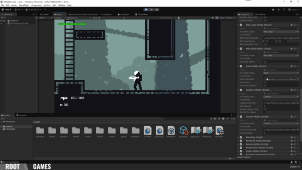Screen dimensions: 302x170
Task: Expand the Level 1 scene in Hierarchy
Action: pyautogui.click(x=6, y=21)
